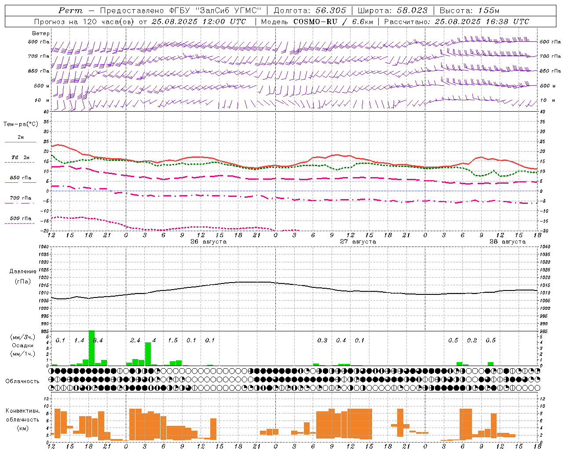Click the '(мм/3ч.)' precipitation unit label
Image resolution: width=563 pixels, height=450 pixels.
(x=23, y=337)
